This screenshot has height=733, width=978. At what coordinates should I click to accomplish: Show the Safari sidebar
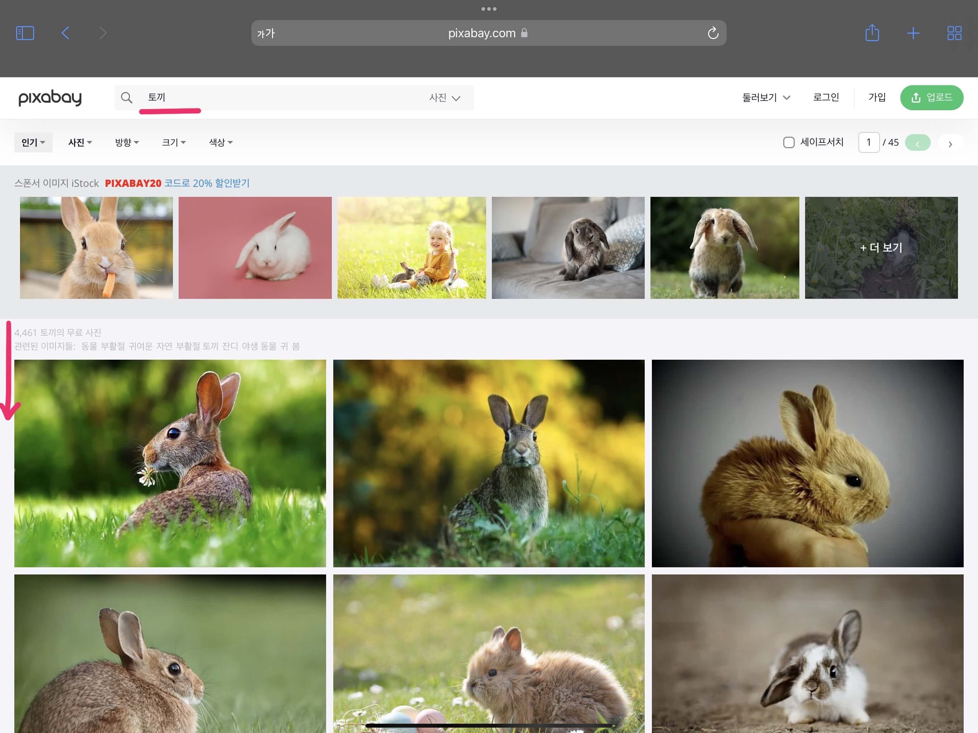(x=25, y=33)
